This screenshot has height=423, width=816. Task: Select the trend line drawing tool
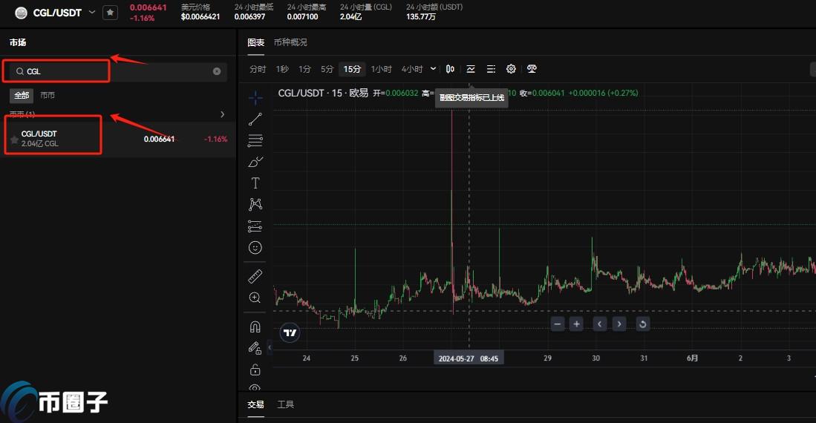click(255, 119)
